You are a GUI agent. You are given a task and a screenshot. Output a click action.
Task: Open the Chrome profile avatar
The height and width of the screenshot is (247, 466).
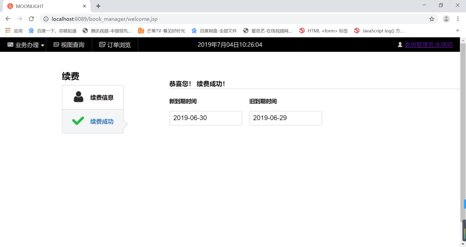tap(446, 19)
